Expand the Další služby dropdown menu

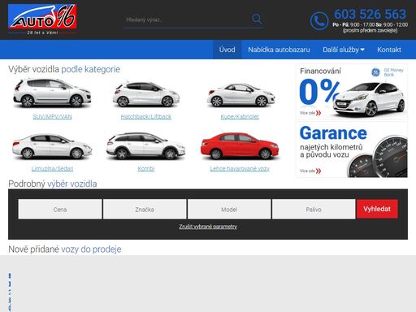[x=344, y=50]
